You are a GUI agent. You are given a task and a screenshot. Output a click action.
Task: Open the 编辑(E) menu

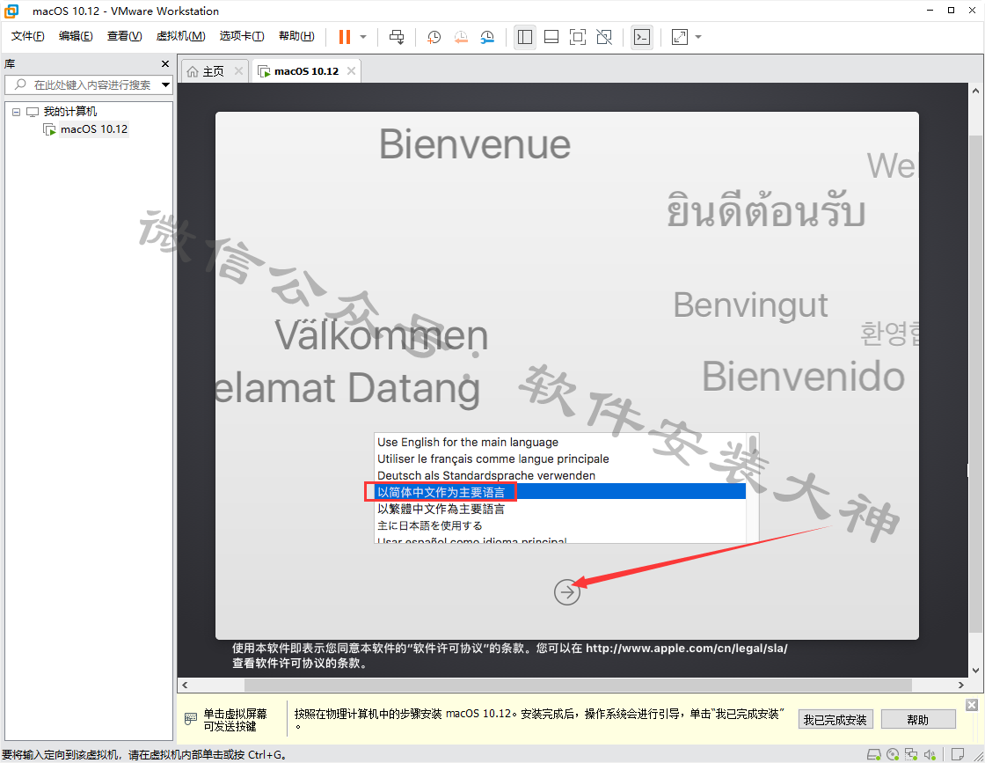[76, 36]
